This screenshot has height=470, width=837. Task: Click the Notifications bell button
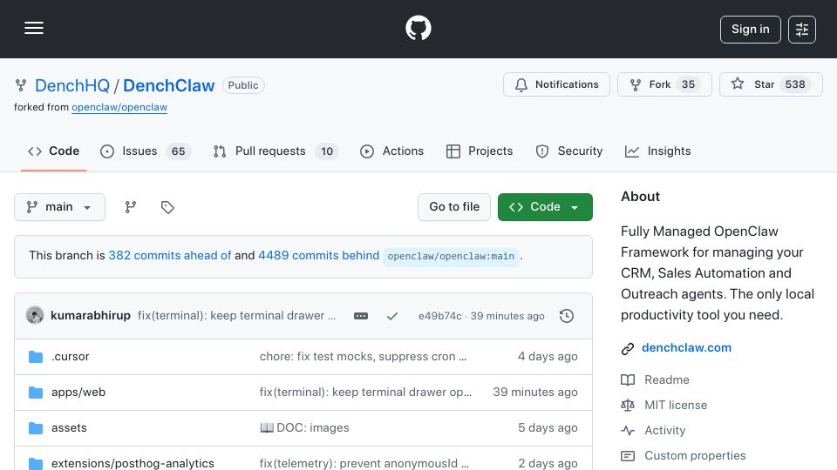(556, 84)
